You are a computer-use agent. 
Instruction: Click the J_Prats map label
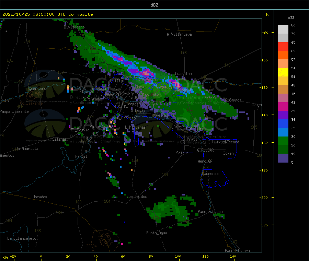(x=190, y=139)
